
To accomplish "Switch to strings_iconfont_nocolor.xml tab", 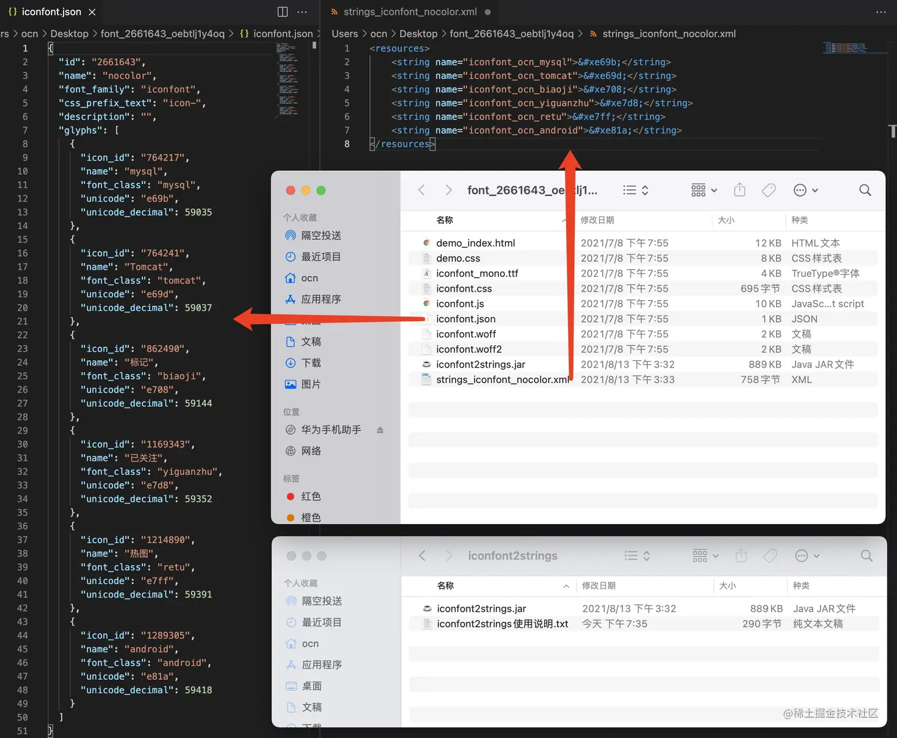I will pyautogui.click(x=410, y=12).
